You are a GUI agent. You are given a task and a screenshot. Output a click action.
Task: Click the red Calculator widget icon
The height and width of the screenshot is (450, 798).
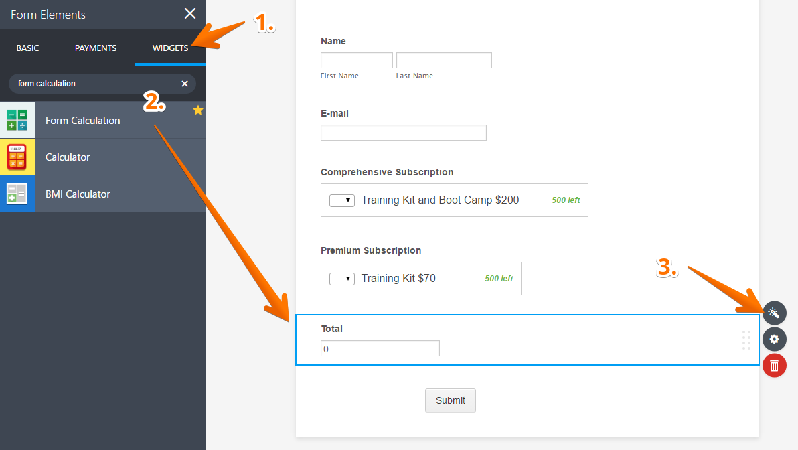[17, 157]
